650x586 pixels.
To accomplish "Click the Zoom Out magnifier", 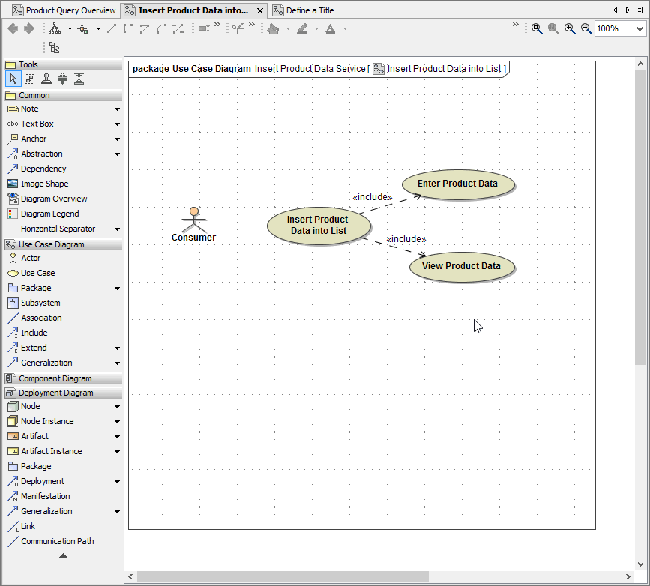I will (x=586, y=28).
